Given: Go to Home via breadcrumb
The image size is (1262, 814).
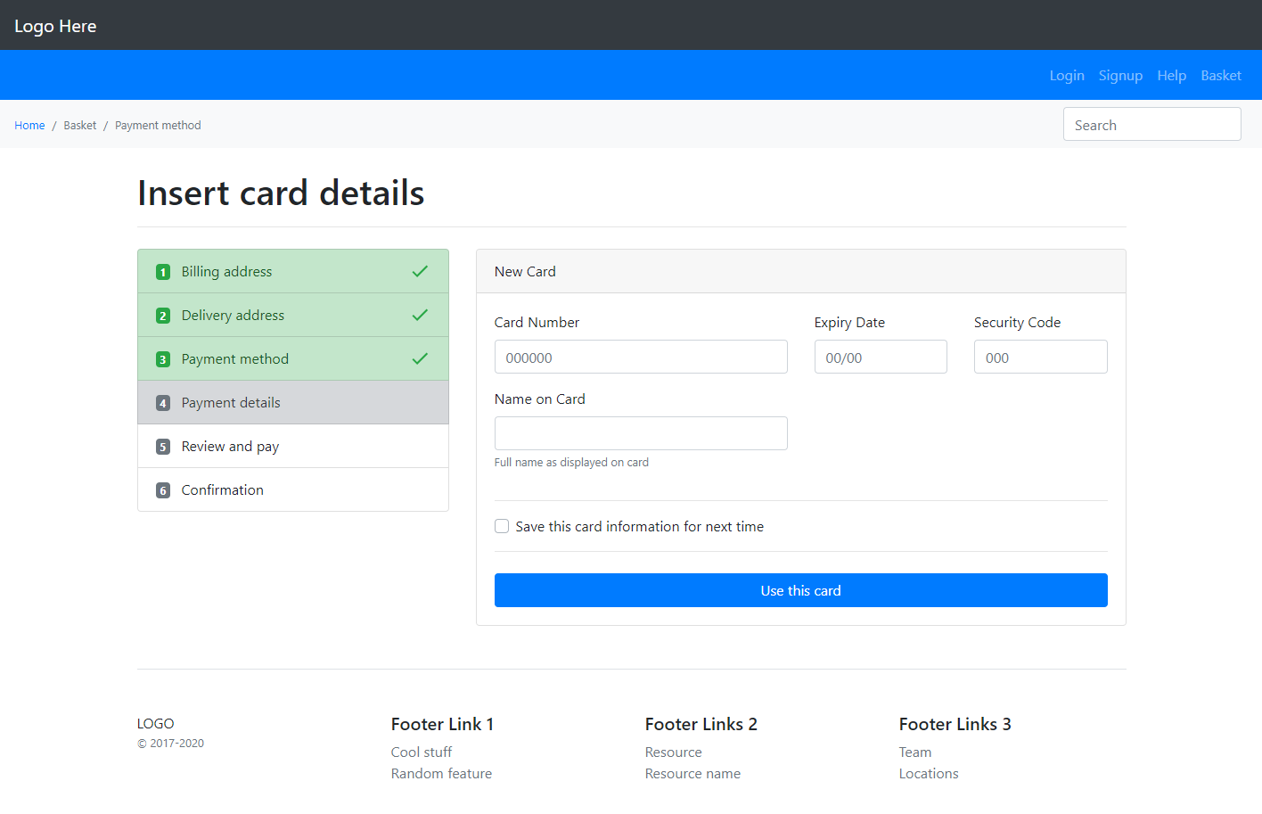Looking at the screenshot, I should click(x=29, y=126).
